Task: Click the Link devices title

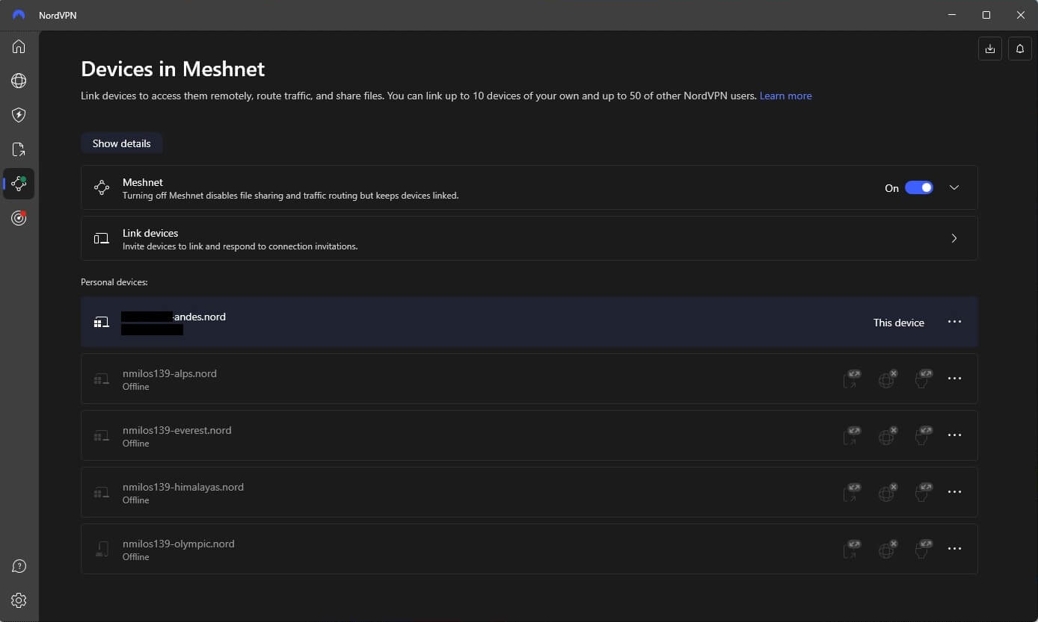Action: tap(150, 233)
